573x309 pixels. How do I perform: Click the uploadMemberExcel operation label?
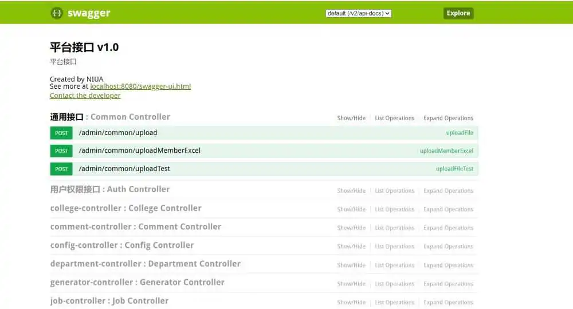[x=446, y=150]
